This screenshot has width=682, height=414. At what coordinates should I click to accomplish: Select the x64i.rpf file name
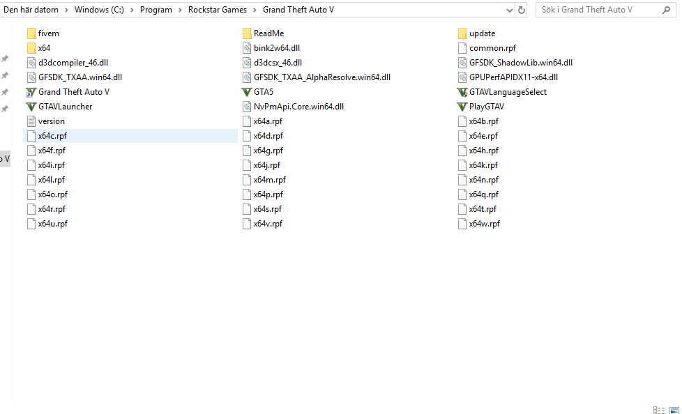point(52,165)
